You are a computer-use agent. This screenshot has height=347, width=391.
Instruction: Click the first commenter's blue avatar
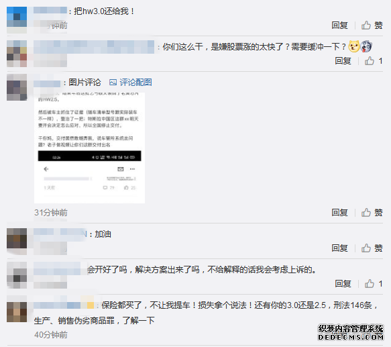[17, 17]
